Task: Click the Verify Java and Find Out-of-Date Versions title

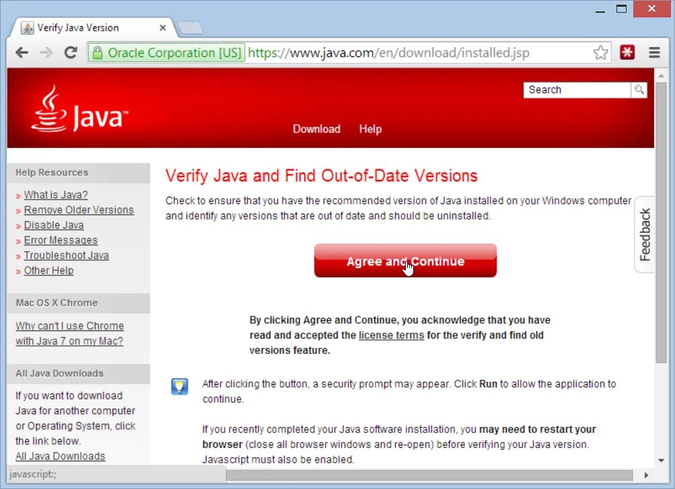Action: 322,176
